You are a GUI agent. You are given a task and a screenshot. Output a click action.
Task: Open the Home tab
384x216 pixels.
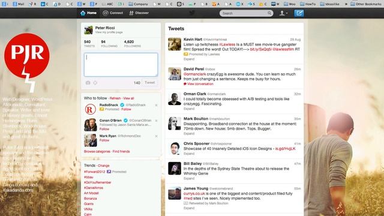pos(88,13)
